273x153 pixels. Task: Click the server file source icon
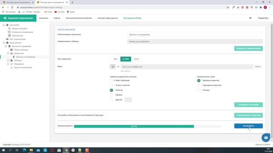(x=118, y=67)
